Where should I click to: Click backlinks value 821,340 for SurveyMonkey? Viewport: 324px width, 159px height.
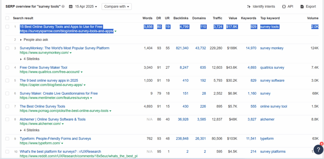(x=182, y=48)
